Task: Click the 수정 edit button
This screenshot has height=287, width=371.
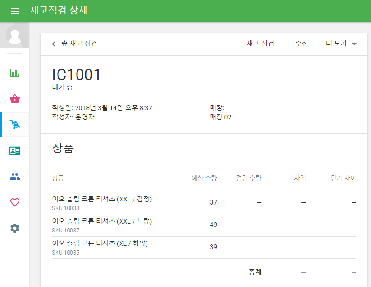Action: pos(302,44)
